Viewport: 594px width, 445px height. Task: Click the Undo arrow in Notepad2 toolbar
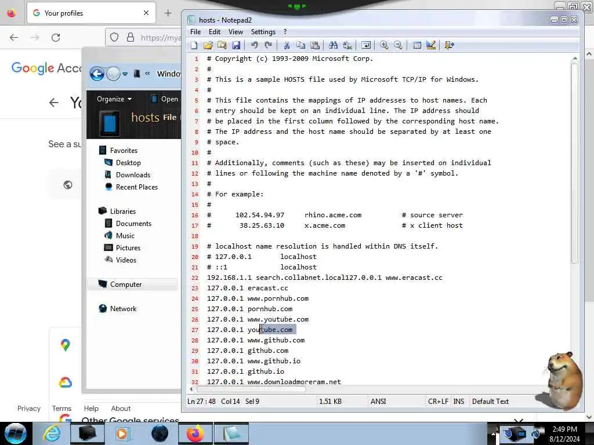click(254, 45)
